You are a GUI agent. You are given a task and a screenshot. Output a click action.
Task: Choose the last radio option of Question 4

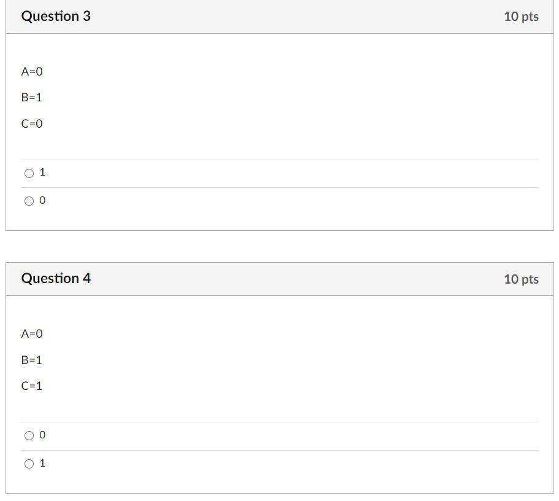coord(29,464)
